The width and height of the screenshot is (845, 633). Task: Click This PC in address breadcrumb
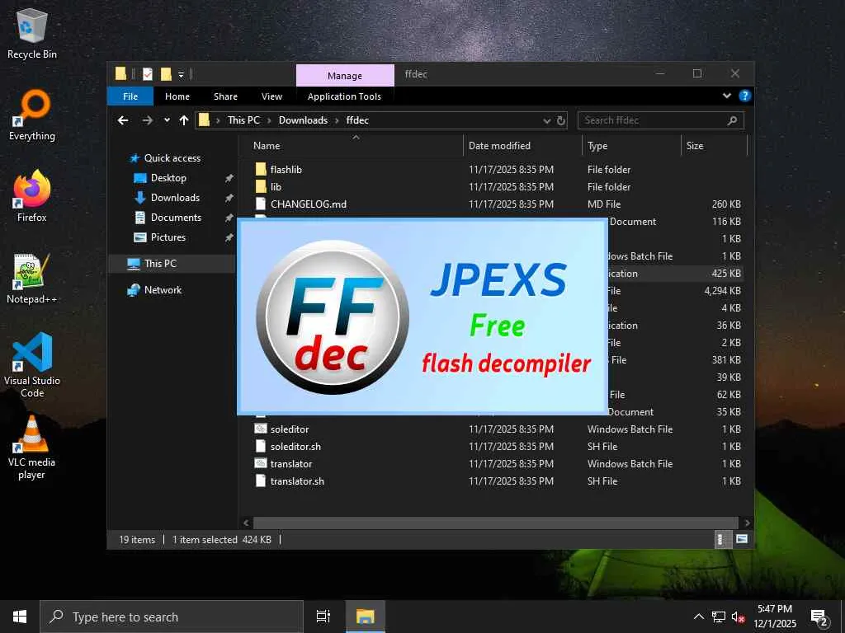[x=243, y=120]
